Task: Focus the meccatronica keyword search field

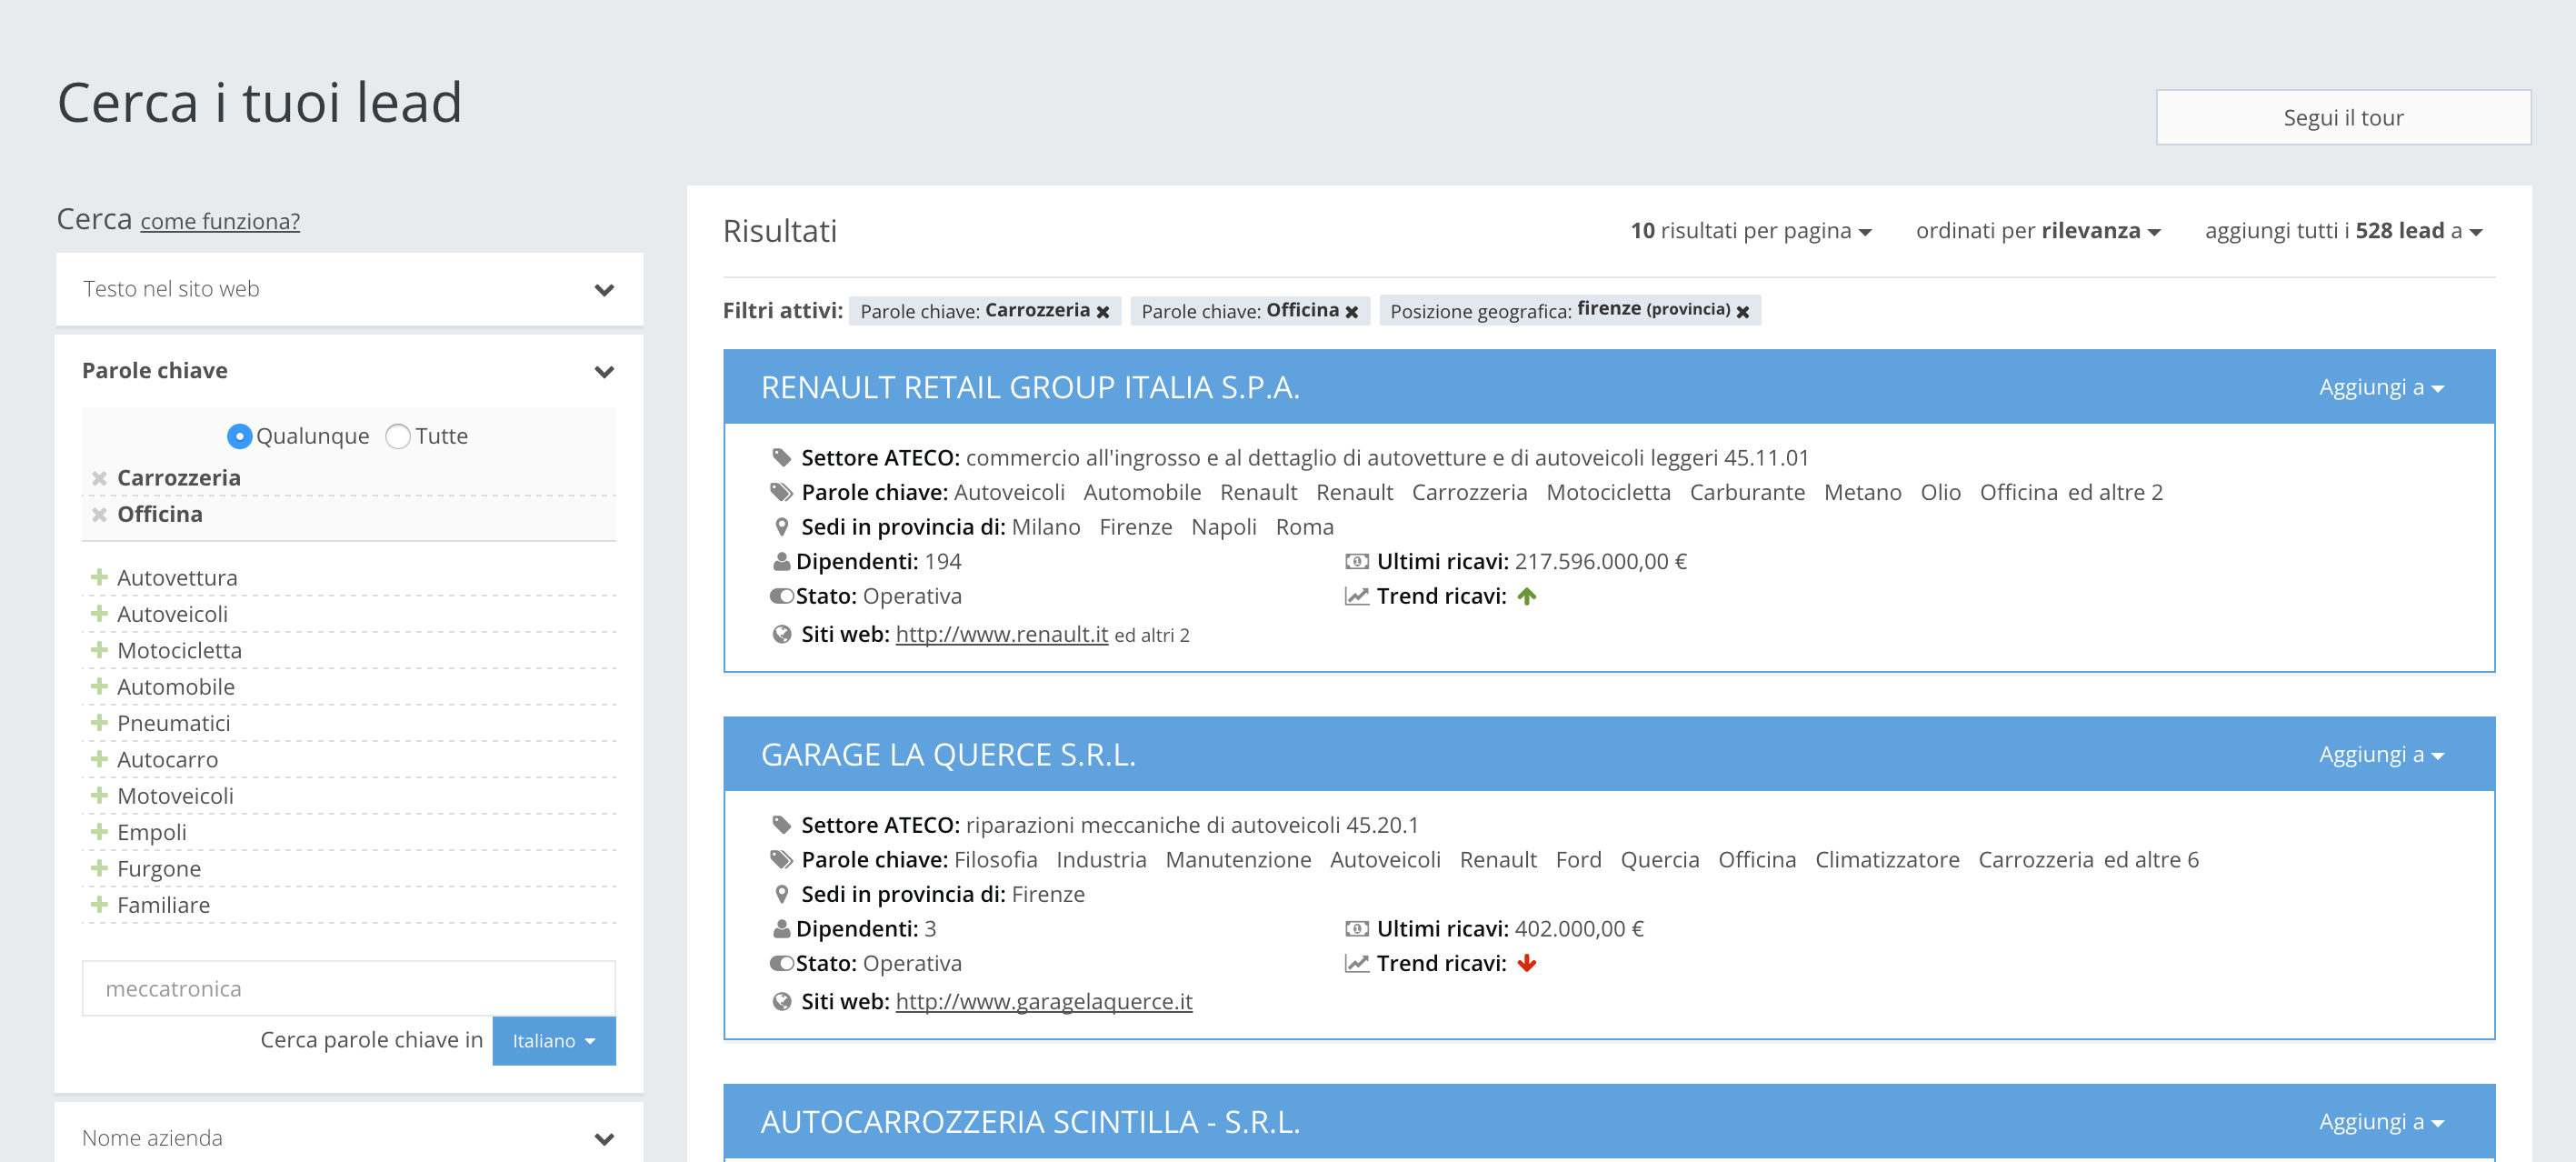Action: (349, 988)
